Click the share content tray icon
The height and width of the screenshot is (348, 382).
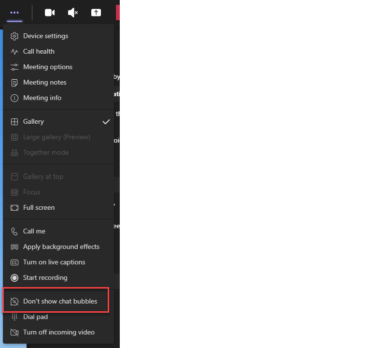[96, 13]
